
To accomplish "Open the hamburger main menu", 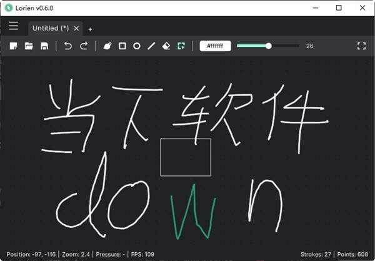I will click(x=13, y=26).
